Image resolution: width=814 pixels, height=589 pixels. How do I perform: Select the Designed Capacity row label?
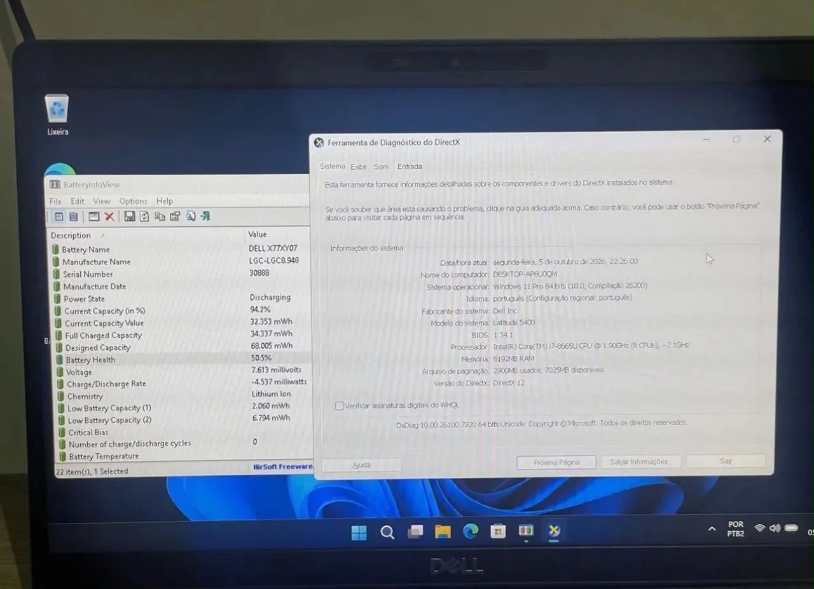click(x=98, y=348)
